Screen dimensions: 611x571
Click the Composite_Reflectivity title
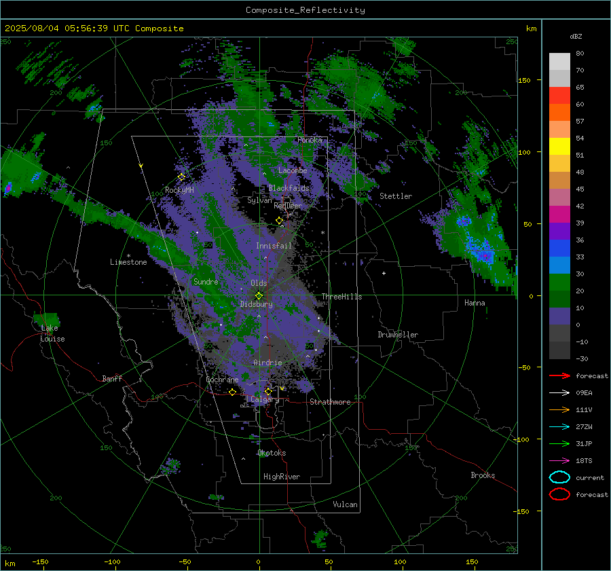point(305,10)
